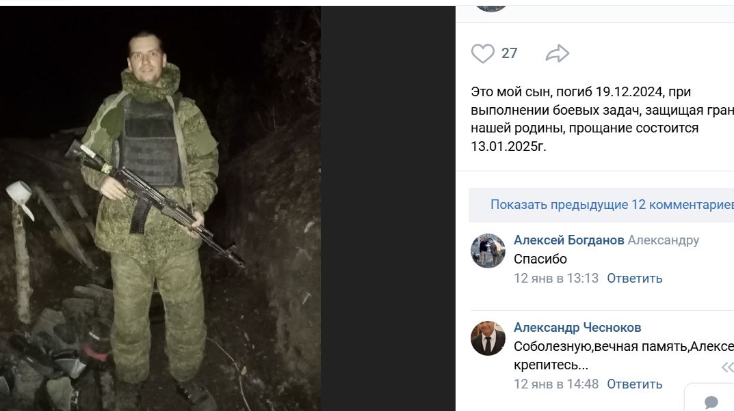Share the post using the arrow icon
This screenshot has width=734, height=411.
pos(557,53)
